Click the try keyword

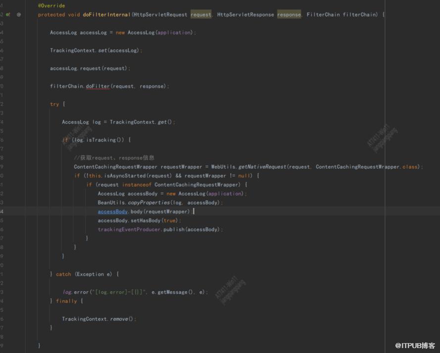(54, 104)
